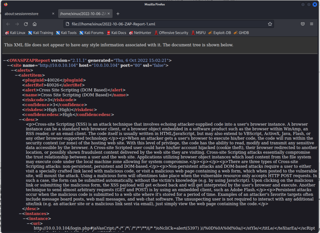Viewport: 320px width, 233px height.
Task: Collapse the site XML node
Action: [9, 65]
